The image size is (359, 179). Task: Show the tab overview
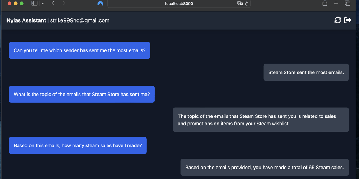pyautogui.click(x=348, y=4)
